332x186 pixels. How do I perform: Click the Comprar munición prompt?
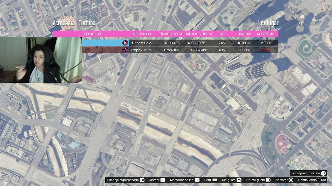(x=306, y=173)
